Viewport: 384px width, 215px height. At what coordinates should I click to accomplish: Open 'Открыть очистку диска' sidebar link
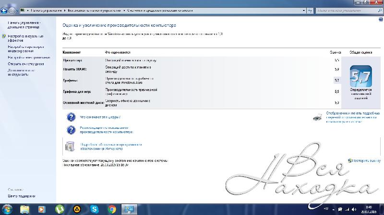26,63
